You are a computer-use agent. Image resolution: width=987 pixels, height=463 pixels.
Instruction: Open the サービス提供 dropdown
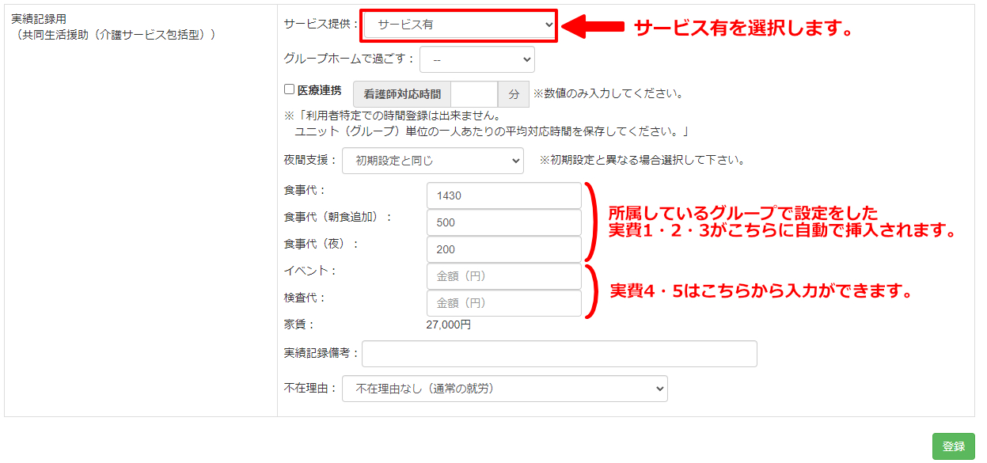tap(459, 25)
